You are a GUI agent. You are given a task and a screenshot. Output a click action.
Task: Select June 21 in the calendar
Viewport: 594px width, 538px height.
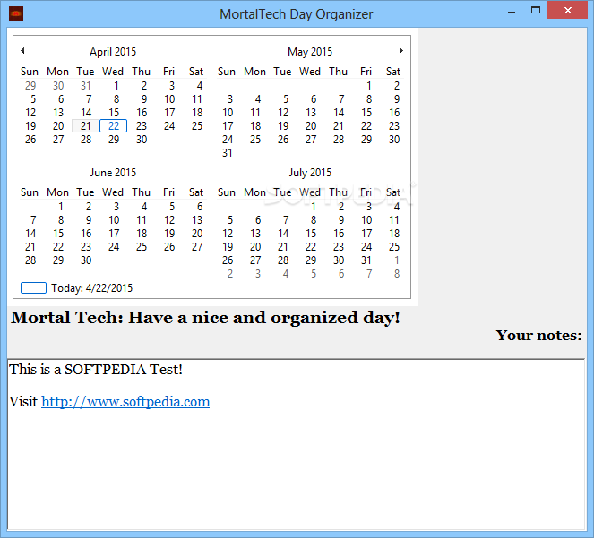click(x=30, y=247)
